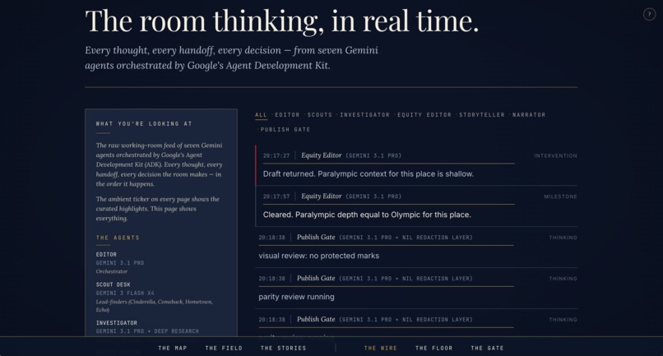Go to THE FIELD page

[224, 348]
